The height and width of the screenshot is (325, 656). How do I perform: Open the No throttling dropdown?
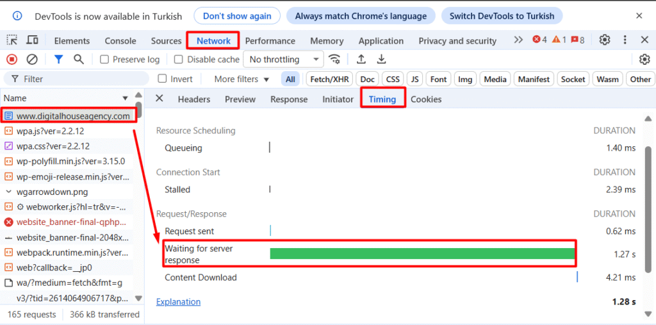pos(283,60)
